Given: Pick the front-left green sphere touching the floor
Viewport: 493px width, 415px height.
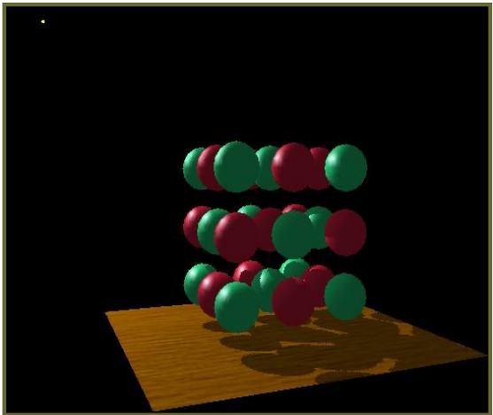Looking at the screenshot, I should [x=236, y=307].
